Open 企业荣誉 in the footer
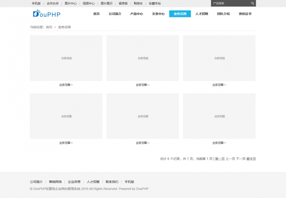The width and height of the screenshot is (286, 198). point(74,182)
